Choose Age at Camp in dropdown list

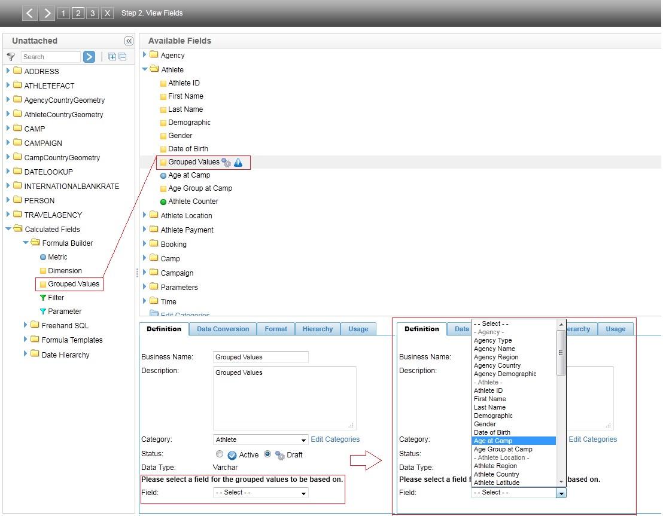coord(513,441)
